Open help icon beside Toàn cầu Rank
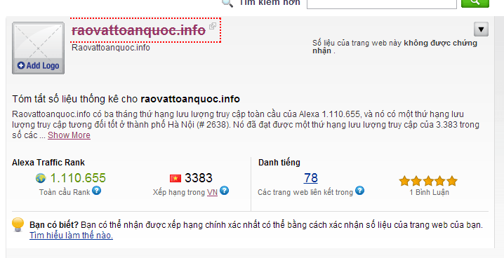This screenshot has height=258, width=504. pos(96,191)
